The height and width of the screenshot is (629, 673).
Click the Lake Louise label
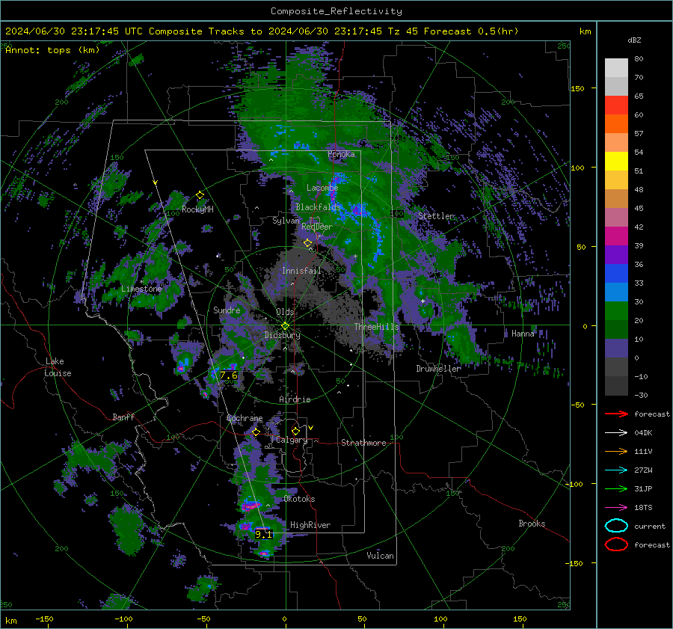click(58, 367)
